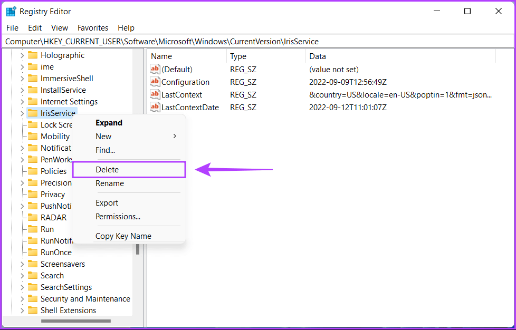Select Permissions... in the context menu

[x=118, y=217]
